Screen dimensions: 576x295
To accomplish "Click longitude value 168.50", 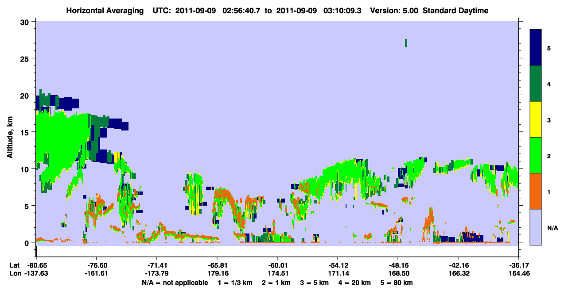I will [x=398, y=273].
